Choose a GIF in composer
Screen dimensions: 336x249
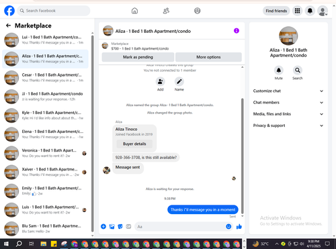point(128,227)
